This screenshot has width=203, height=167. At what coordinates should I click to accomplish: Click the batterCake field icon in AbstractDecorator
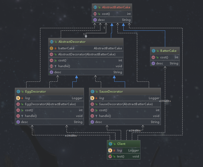52,48
